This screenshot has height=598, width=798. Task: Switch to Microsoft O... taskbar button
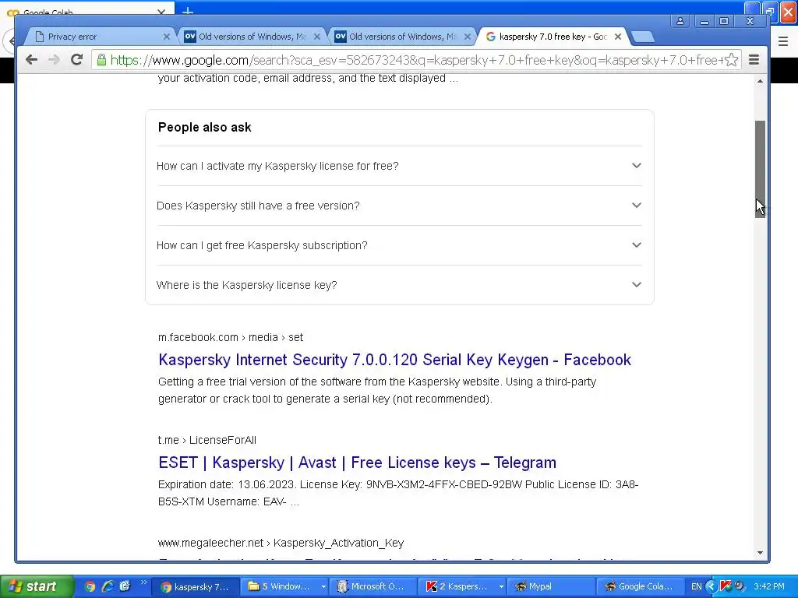click(373, 586)
